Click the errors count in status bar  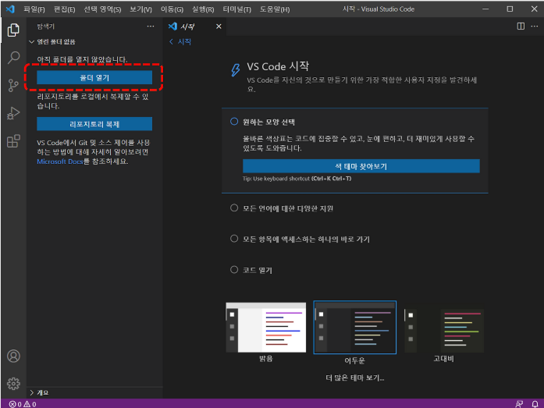pyautogui.click(x=16, y=404)
